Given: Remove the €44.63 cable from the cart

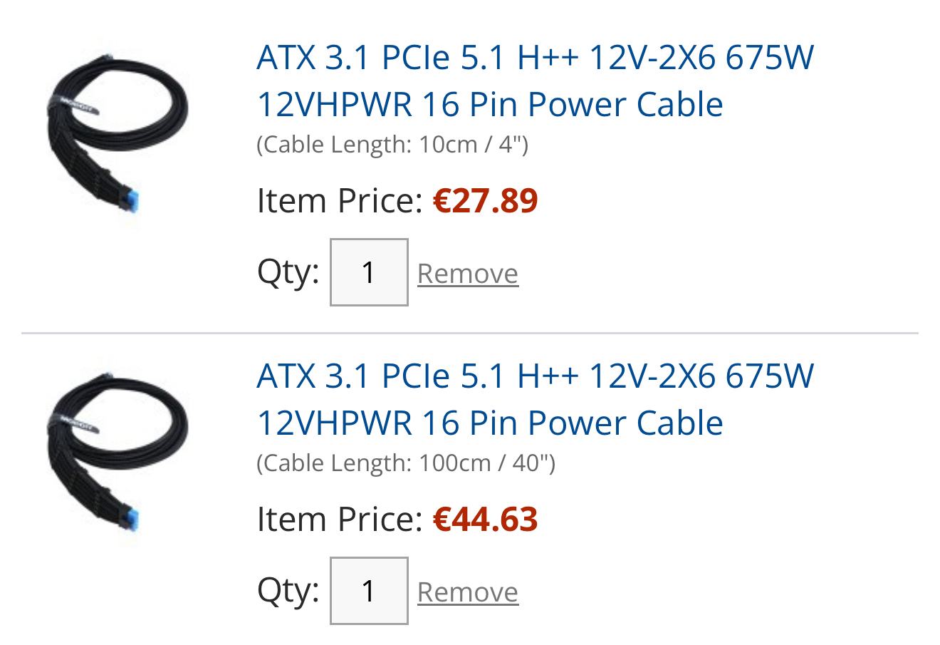Looking at the screenshot, I should [x=467, y=592].
